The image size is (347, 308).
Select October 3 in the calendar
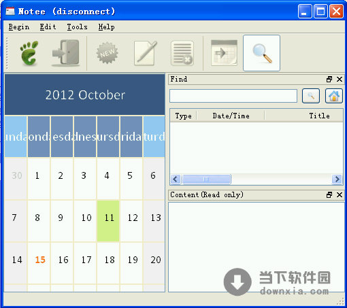pos(85,179)
